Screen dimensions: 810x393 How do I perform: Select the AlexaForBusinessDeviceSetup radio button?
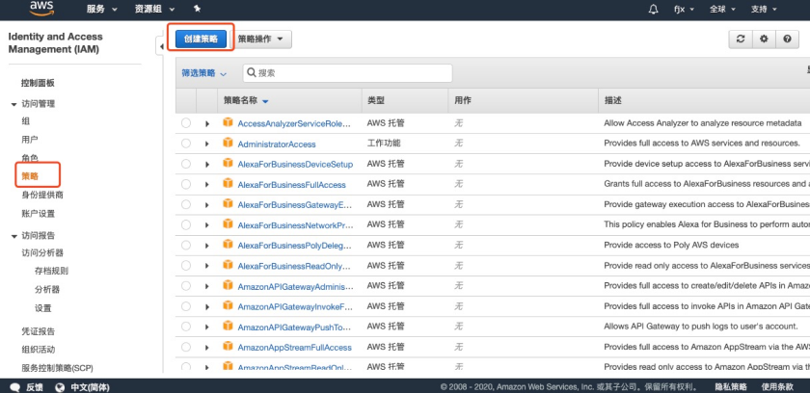pyautogui.click(x=186, y=164)
